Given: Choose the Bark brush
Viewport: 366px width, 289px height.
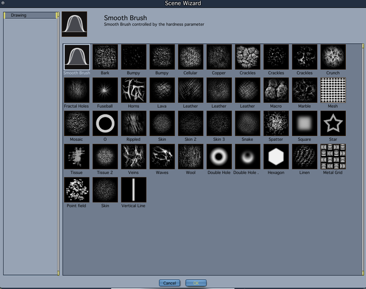Looking at the screenshot, I should click(105, 57).
